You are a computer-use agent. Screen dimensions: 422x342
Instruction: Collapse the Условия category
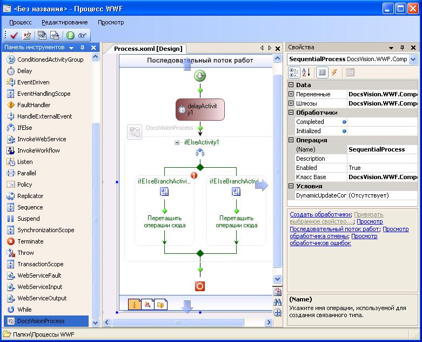pos(291,186)
